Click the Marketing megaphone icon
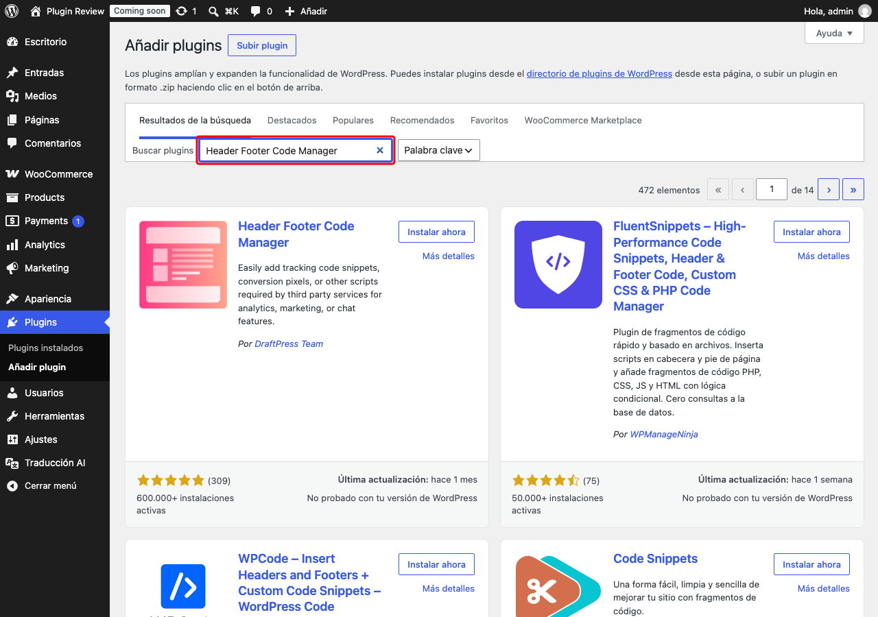 [12, 268]
